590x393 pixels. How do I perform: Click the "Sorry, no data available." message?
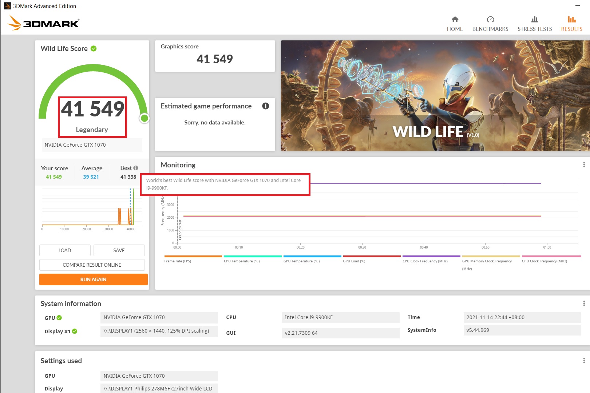tap(215, 123)
